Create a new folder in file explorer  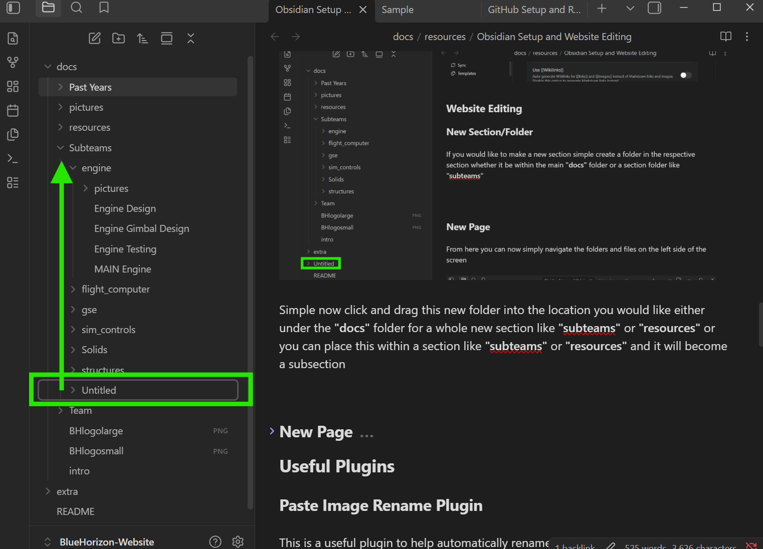(119, 38)
